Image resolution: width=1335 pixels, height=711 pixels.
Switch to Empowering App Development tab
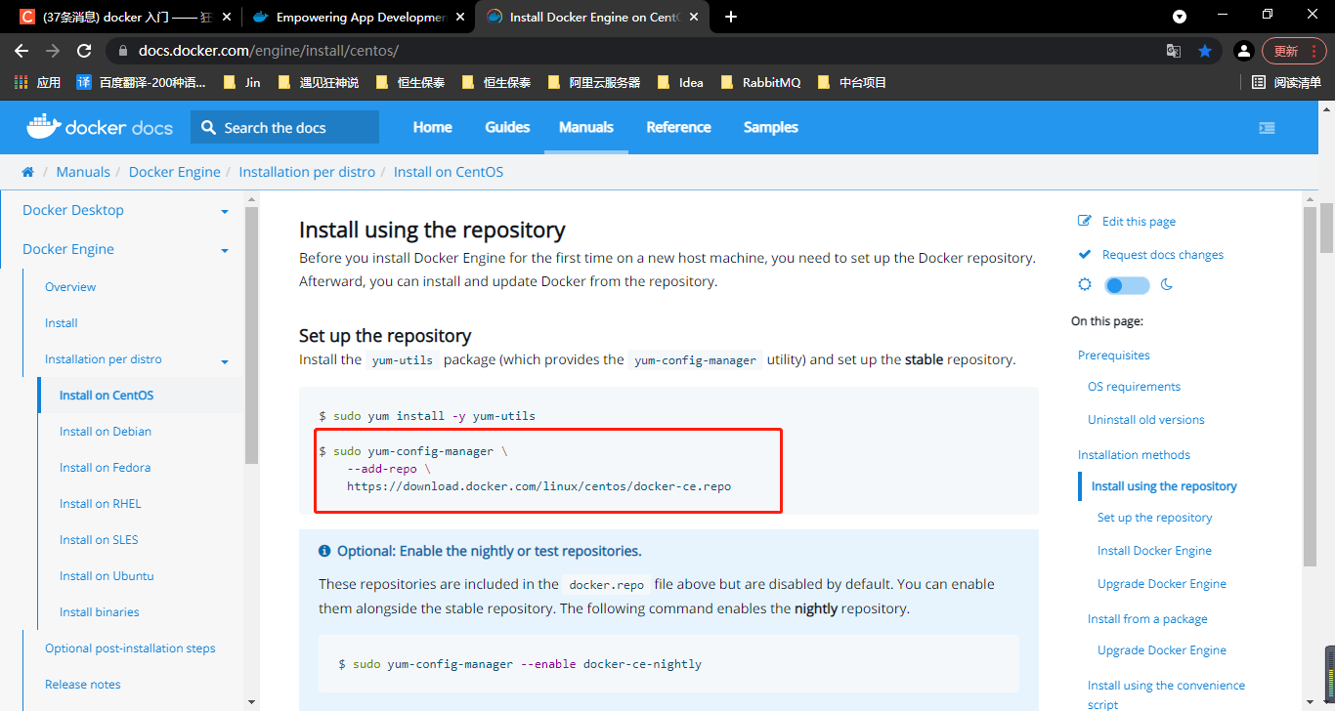click(357, 17)
